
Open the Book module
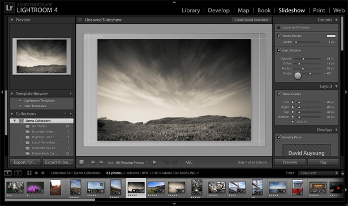(264, 10)
